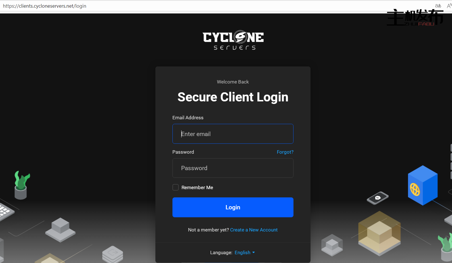Click the golden glass cube illustration
The height and width of the screenshot is (263, 452).
[x=379, y=233]
